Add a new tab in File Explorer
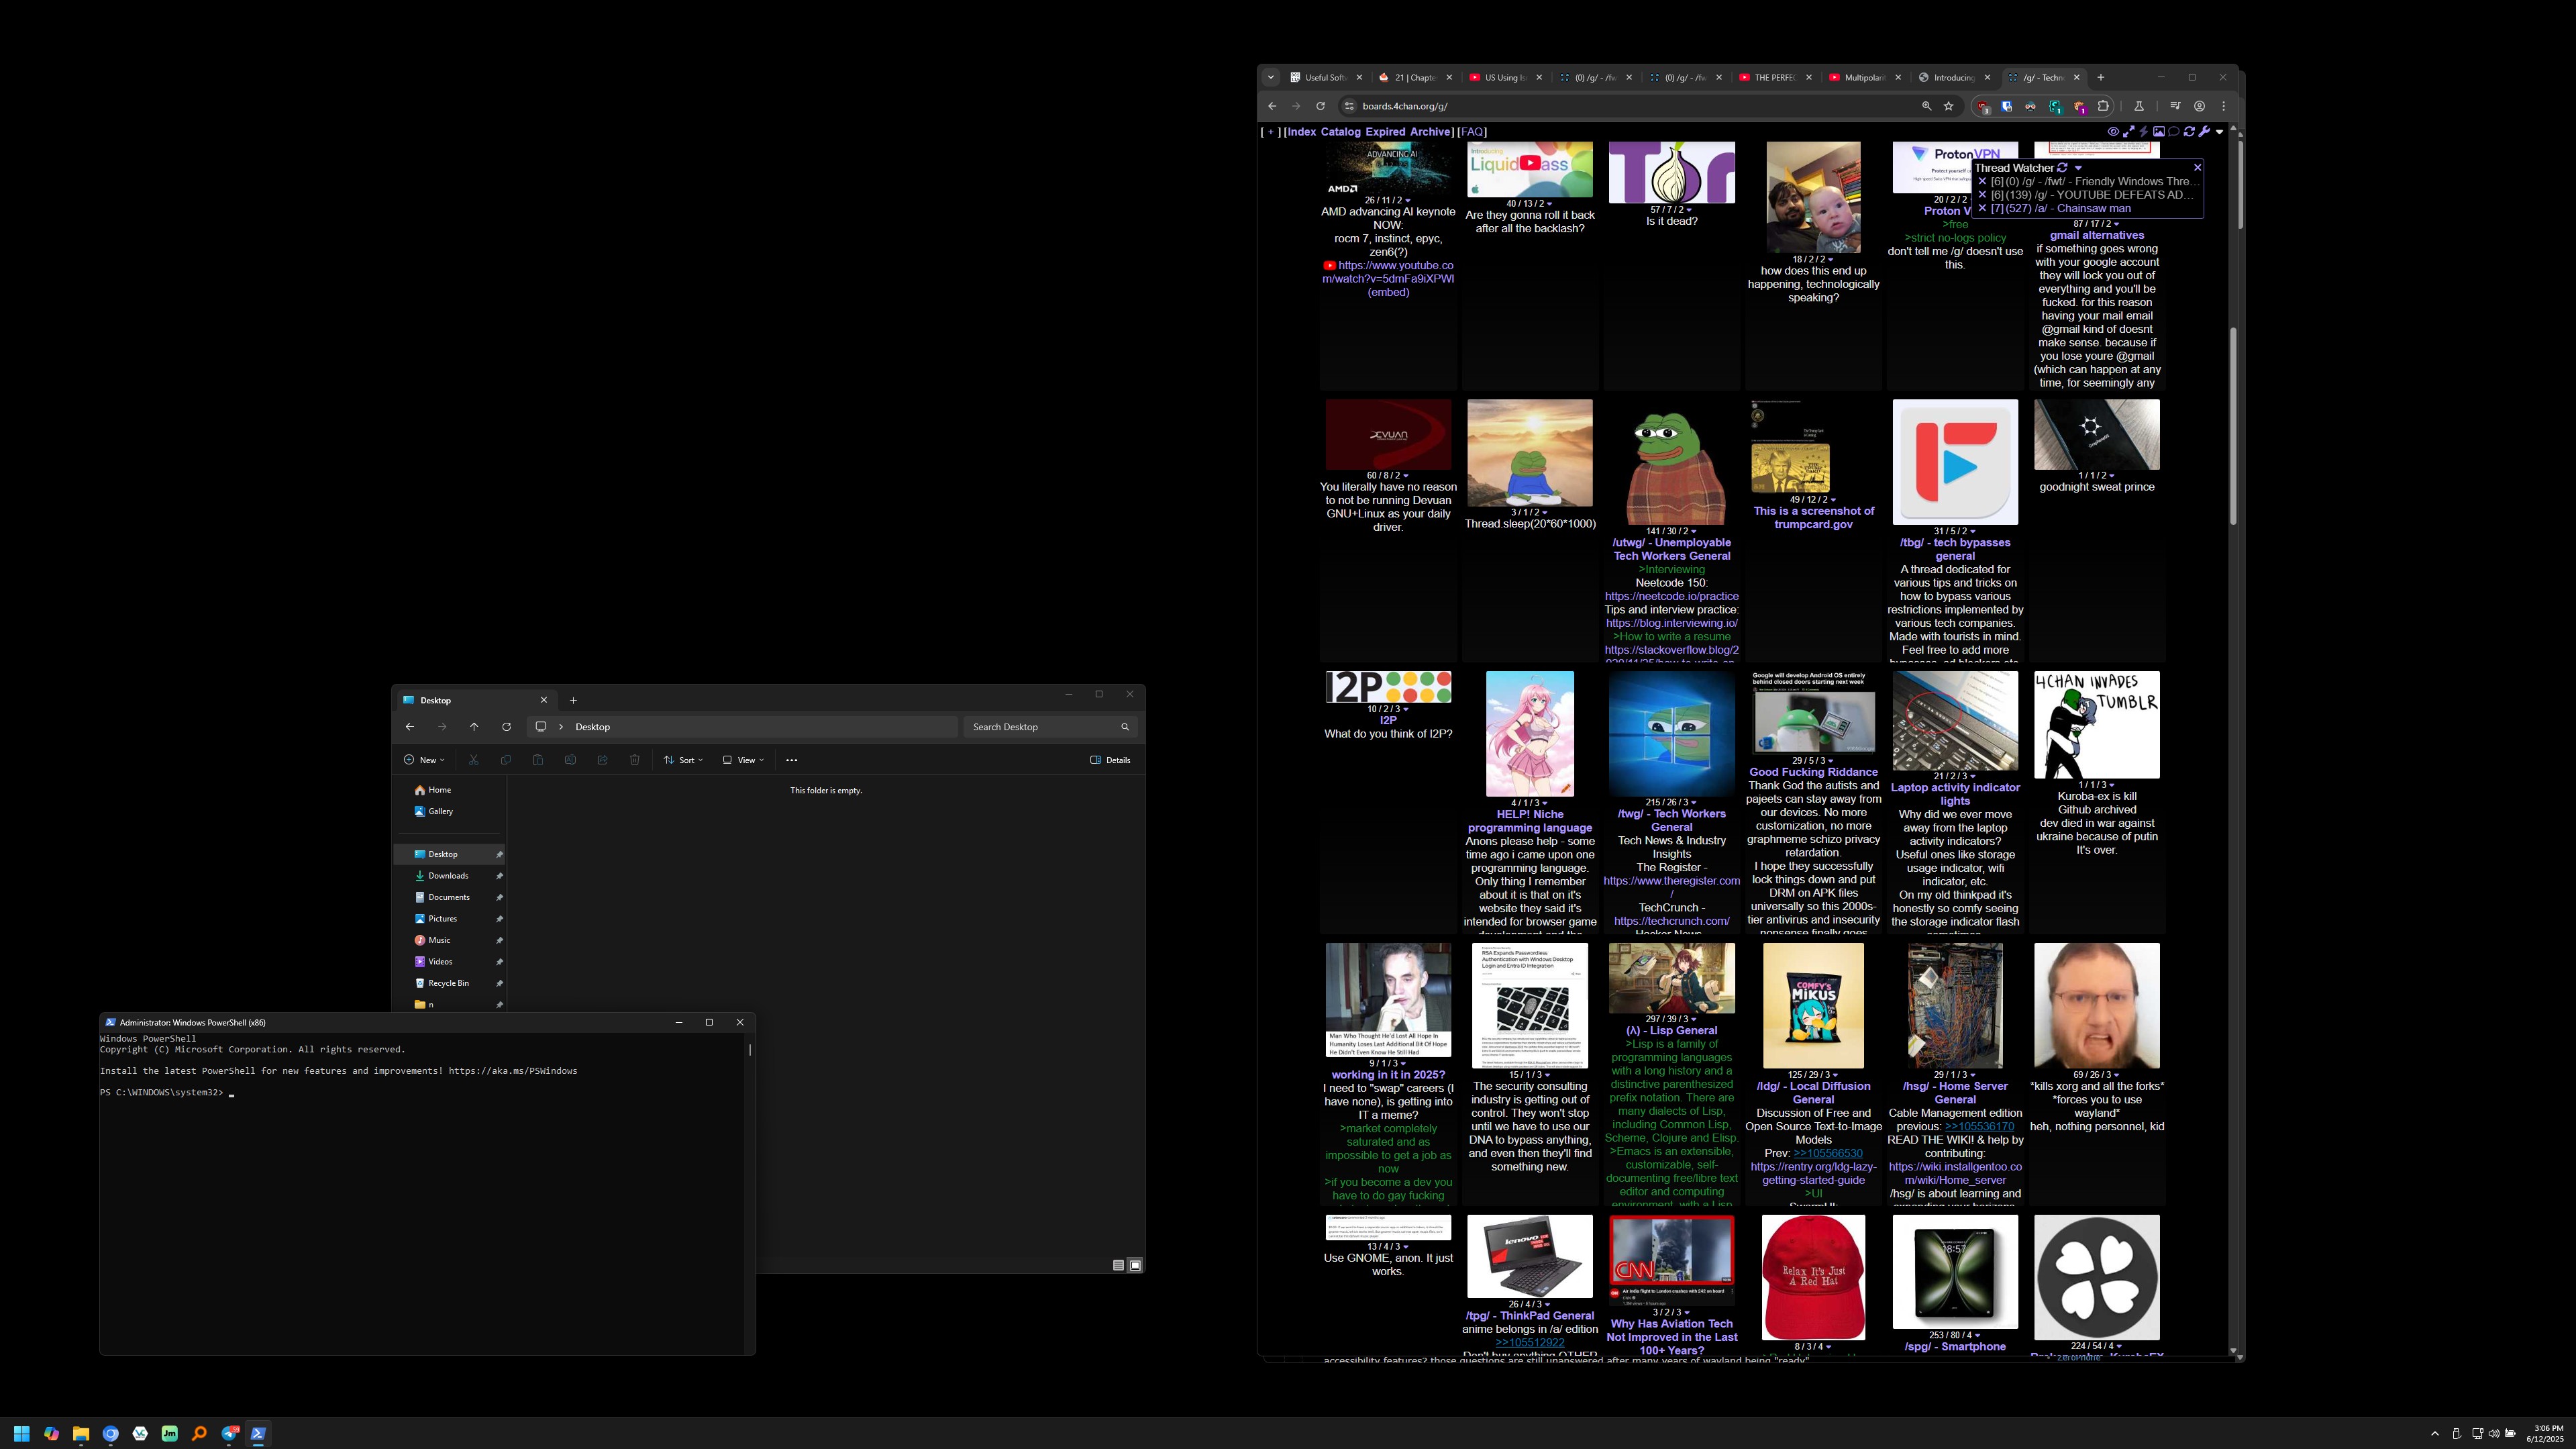This screenshot has width=2576, height=1449. [x=573, y=700]
